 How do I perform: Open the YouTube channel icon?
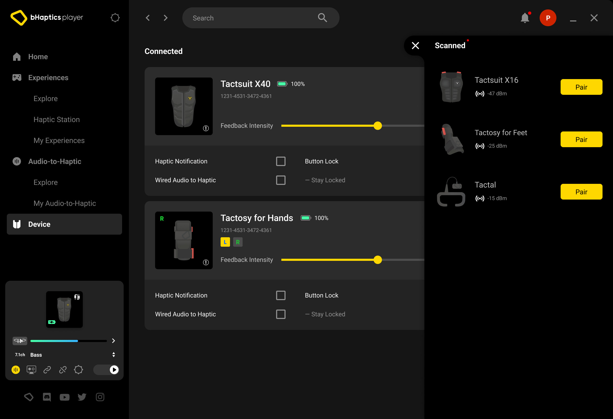(64, 397)
